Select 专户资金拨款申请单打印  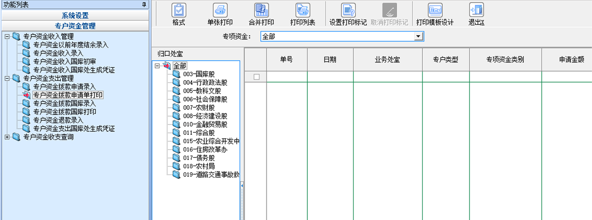[68, 95]
